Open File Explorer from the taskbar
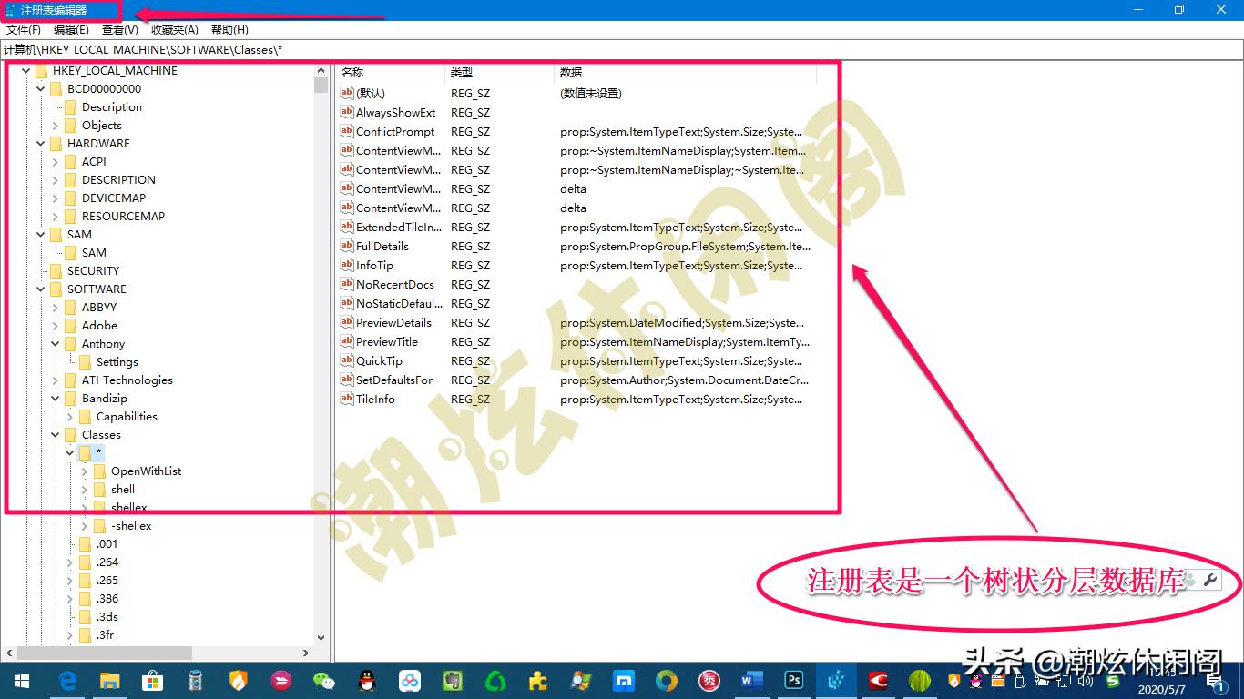Image resolution: width=1244 pixels, height=699 pixels. pyautogui.click(x=110, y=680)
